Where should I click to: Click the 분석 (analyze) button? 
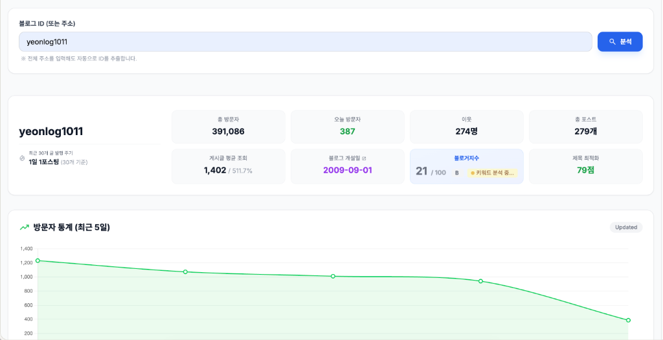[620, 42]
